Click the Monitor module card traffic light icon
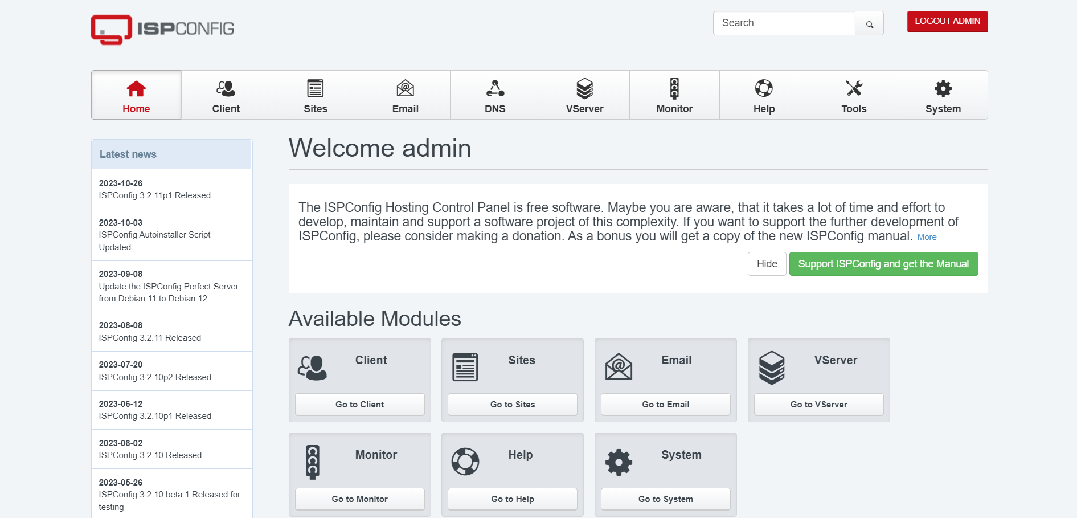 313,462
